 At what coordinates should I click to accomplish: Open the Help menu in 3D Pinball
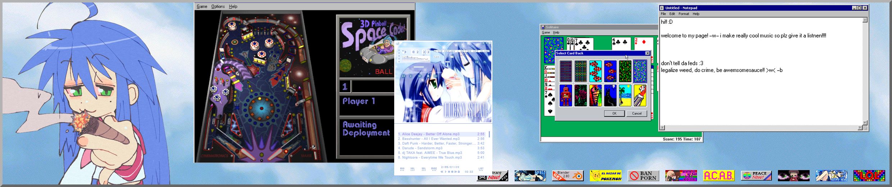click(233, 6)
